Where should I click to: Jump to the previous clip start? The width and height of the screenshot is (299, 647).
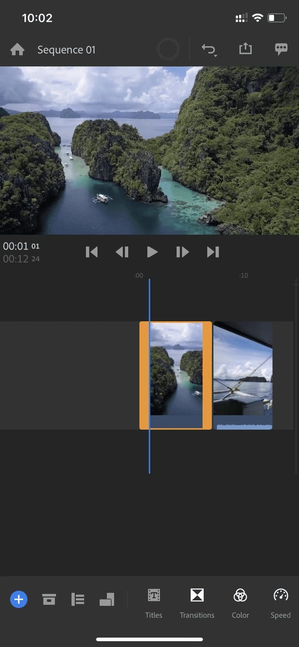[92, 252]
